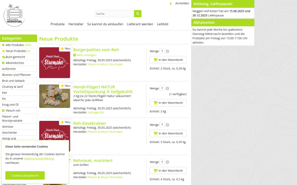Click the Neue Produkte page heading
Viewport: 297px width, 185px height.
[x=59, y=39]
